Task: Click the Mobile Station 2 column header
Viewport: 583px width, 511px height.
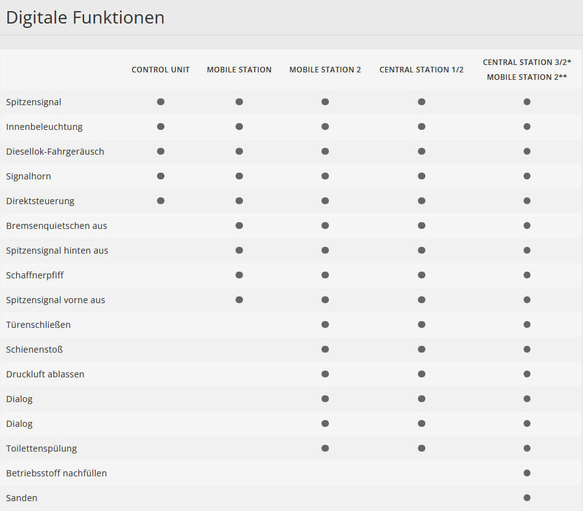Action: [x=325, y=70]
